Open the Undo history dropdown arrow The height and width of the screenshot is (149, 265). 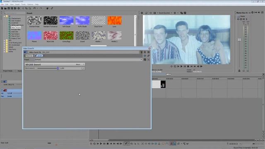point(37,8)
